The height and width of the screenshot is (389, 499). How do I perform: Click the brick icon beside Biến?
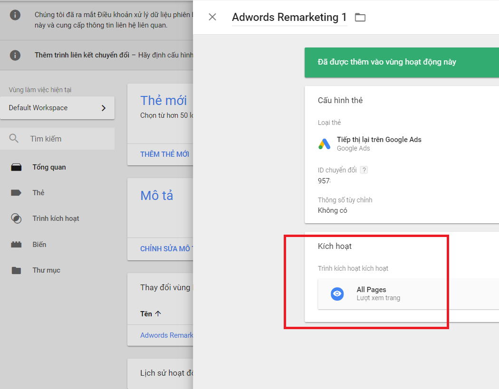tap(16, 245)
